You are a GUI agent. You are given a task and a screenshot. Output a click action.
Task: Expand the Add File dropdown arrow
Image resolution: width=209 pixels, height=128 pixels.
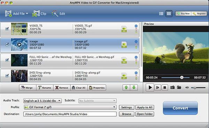27,14
